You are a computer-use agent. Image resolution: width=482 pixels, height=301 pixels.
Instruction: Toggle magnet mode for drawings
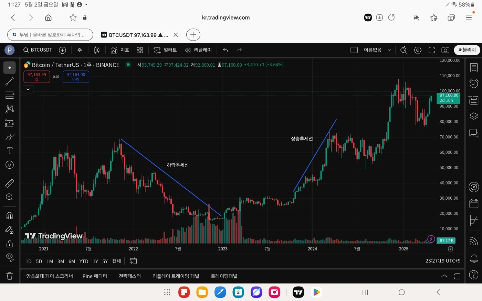(10, 215)
